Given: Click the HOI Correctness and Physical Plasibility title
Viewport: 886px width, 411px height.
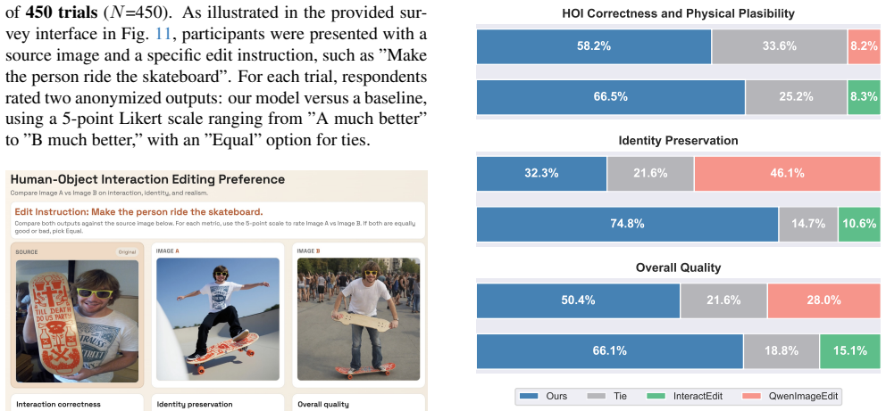Looking at the screenshot, I should tap(679, 13).
